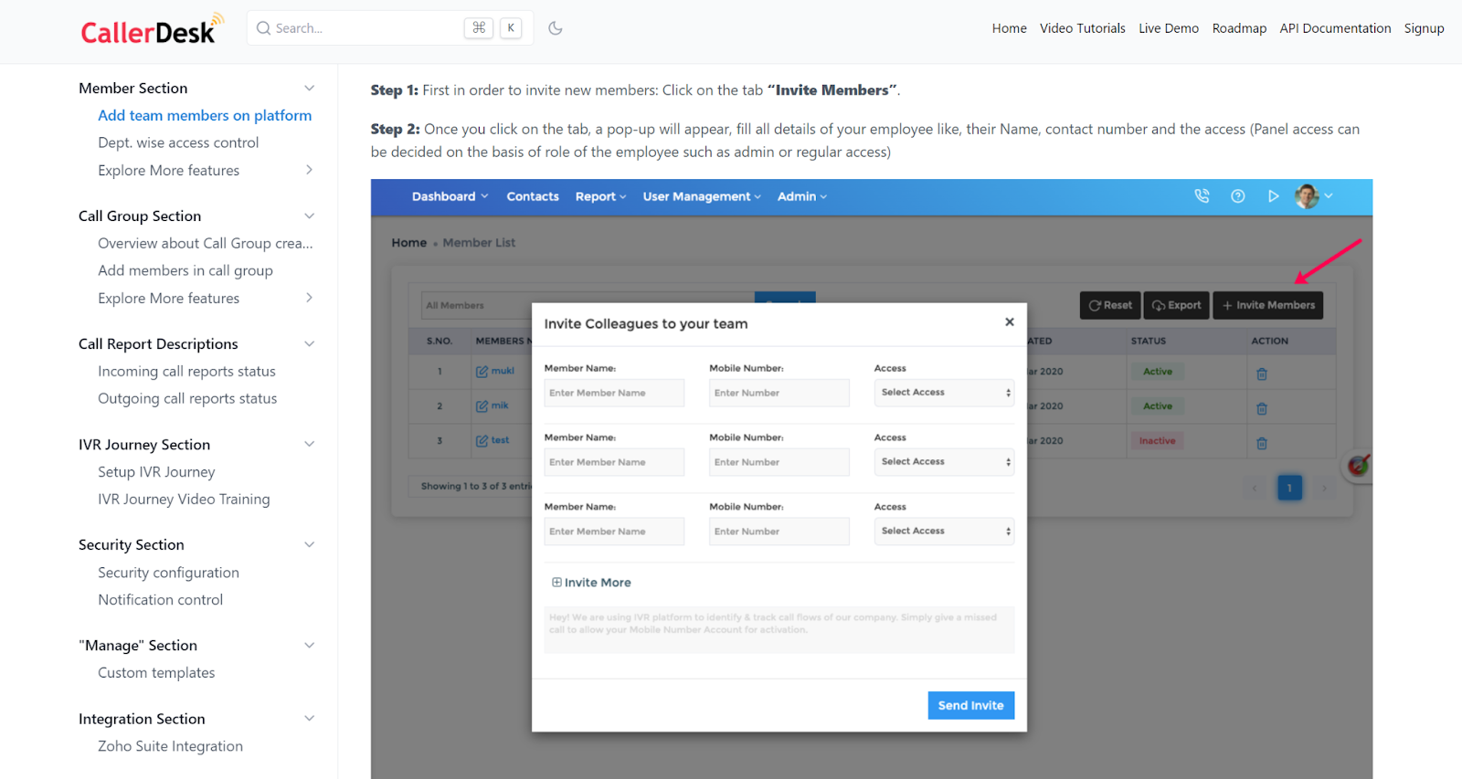Expand Explore More features under Call Group Section
1462x779 pixels.
[309, 298]
